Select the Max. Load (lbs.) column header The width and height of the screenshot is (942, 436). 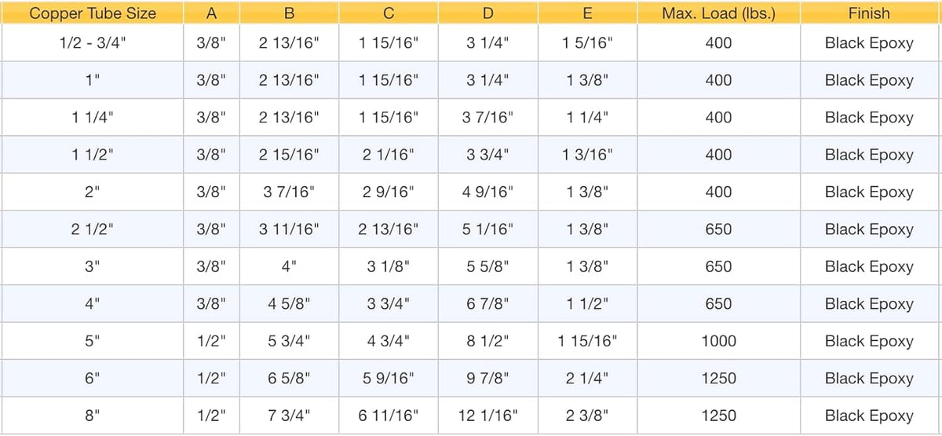tap(718, 13)
